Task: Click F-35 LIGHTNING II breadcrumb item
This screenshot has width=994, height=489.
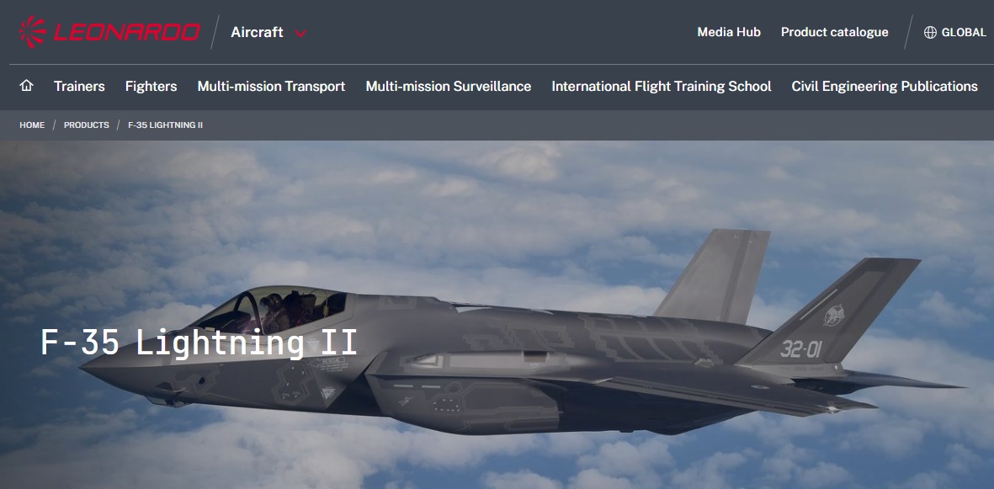Action: (166, 125)
